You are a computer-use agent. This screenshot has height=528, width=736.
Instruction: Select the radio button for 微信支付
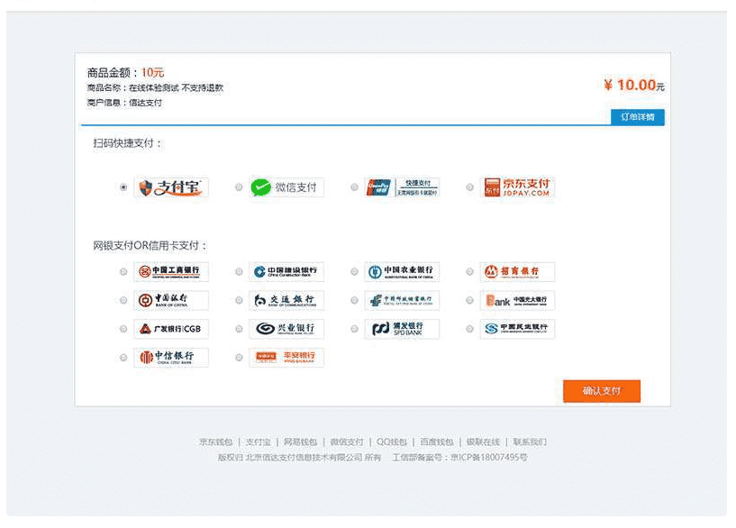click(239, 187)
